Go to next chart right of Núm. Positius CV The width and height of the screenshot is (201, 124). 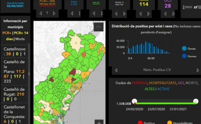[x=198, y=70]
